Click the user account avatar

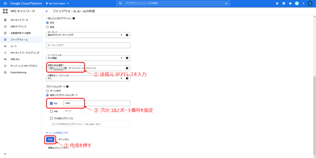pos(310,3)
